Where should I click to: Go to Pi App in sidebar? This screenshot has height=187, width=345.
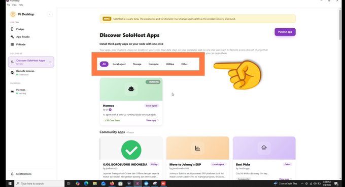coord(20,29)
